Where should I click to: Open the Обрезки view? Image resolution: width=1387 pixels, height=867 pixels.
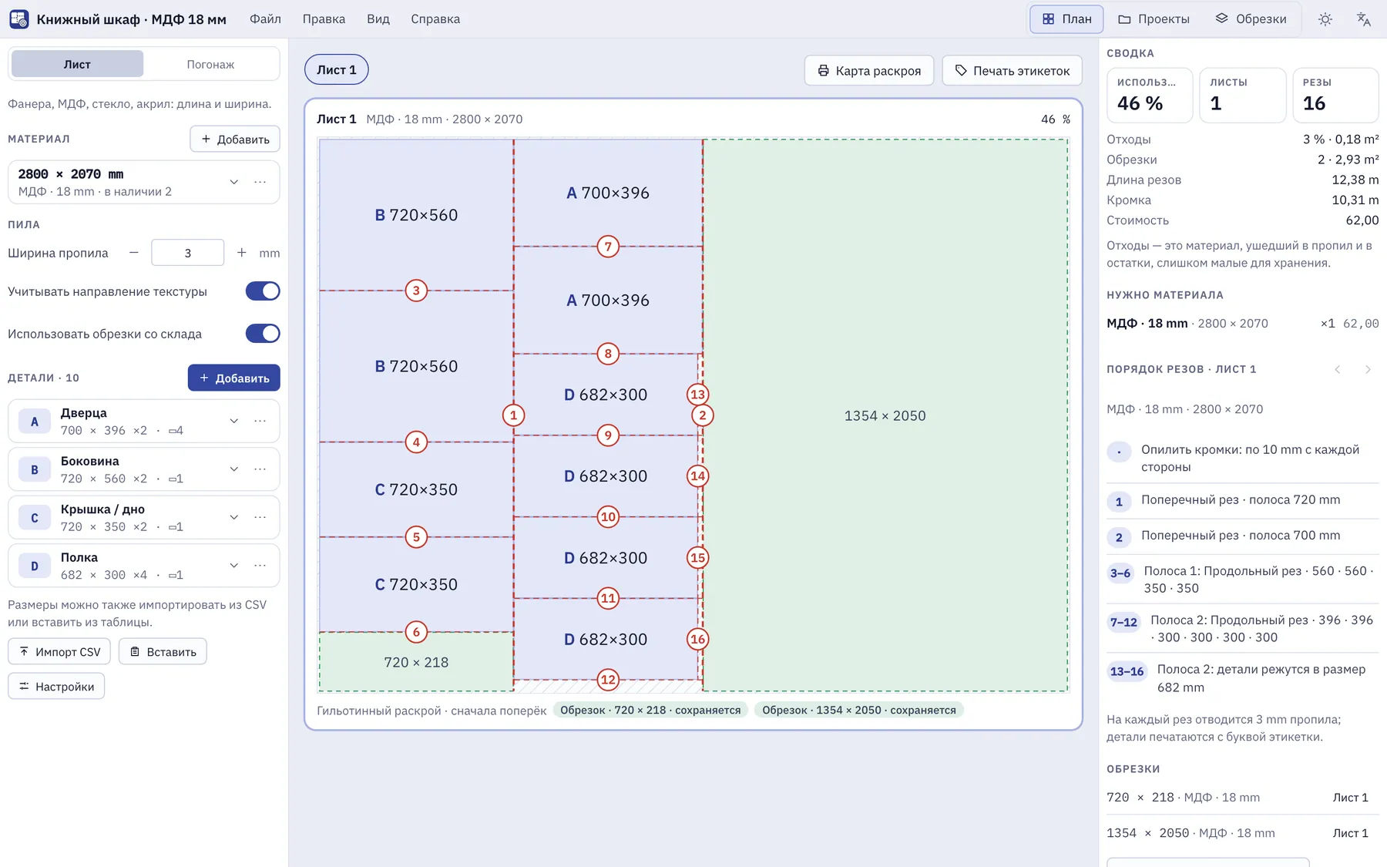click(x=1251, y=19)
